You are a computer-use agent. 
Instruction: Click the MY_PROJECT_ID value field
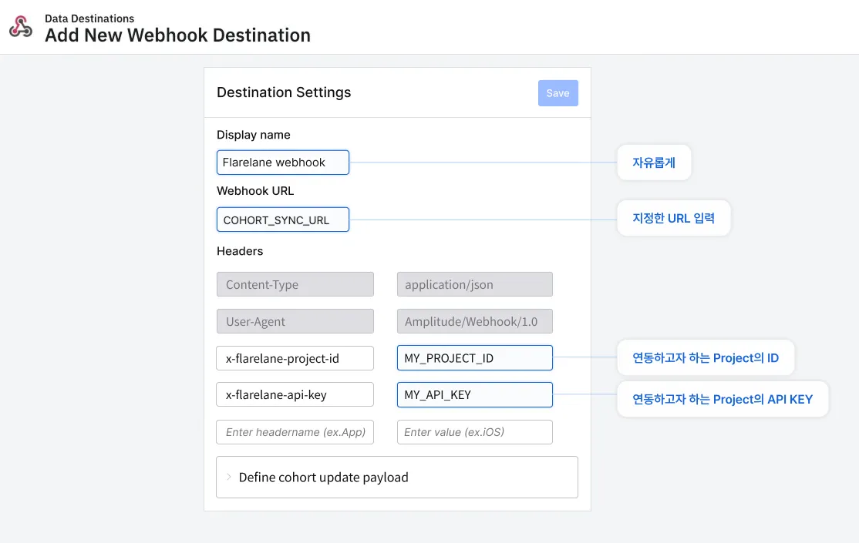point(475,358)
